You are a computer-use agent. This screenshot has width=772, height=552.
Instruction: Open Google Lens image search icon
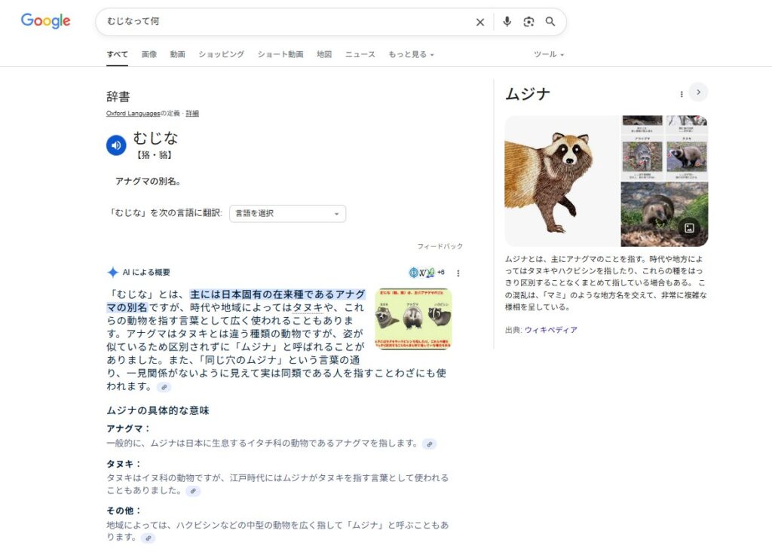coord(528,22)
